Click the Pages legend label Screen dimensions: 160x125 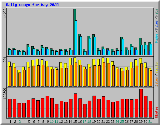click(x=157, y=38)
